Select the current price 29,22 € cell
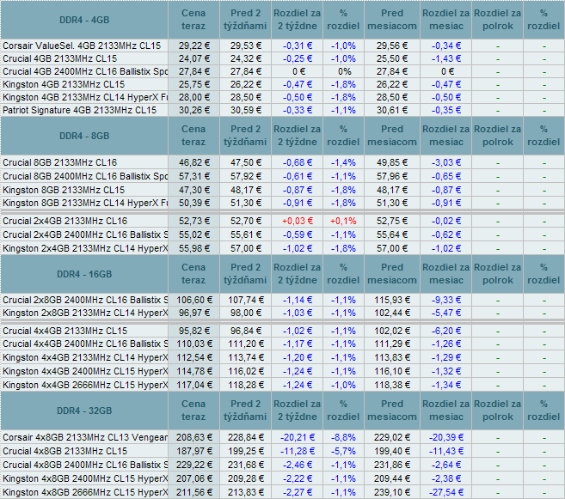This screenshot has width=565, height=499. tap(193, 46)
